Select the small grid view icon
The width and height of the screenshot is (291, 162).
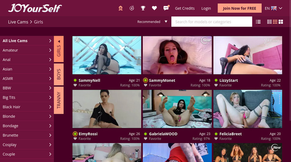(270, 22)
